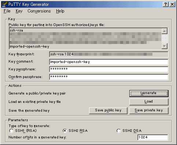The width and height of the screenshot is (177, 145).
Task: Click the public key scrollbar up arrow
Action: [165, 31]
